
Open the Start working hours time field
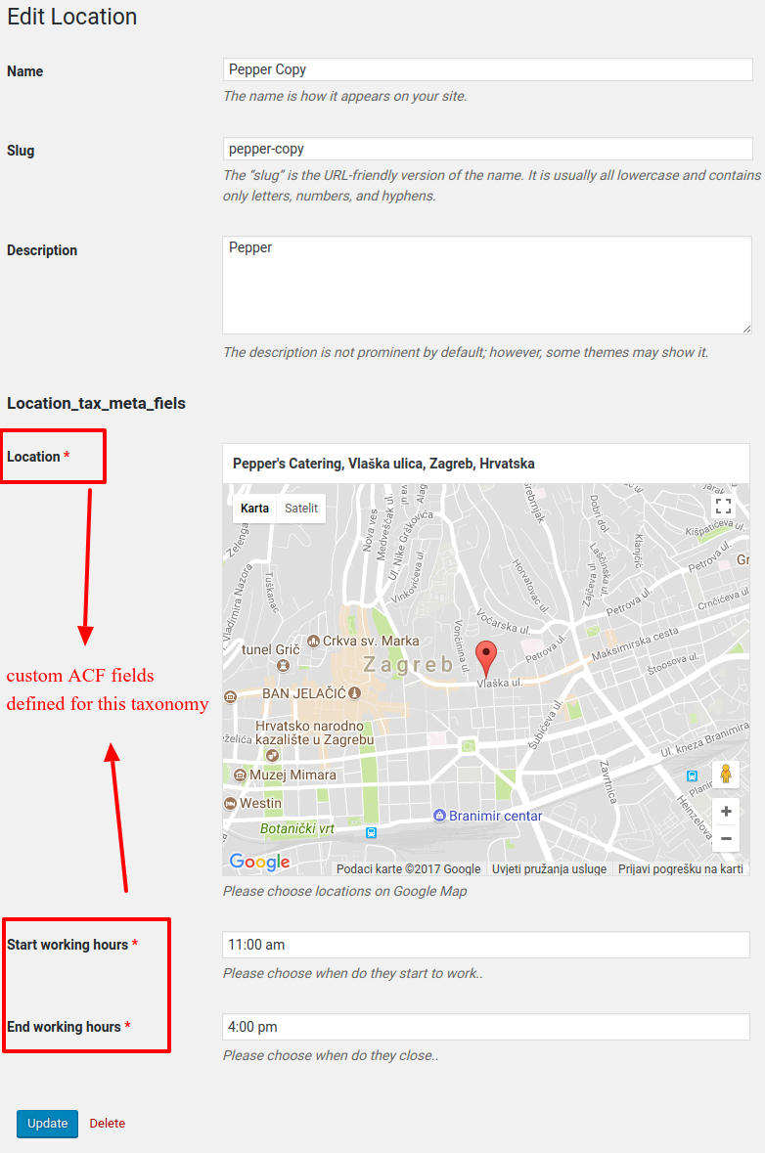pyautogui.click(x=486, y=945)
